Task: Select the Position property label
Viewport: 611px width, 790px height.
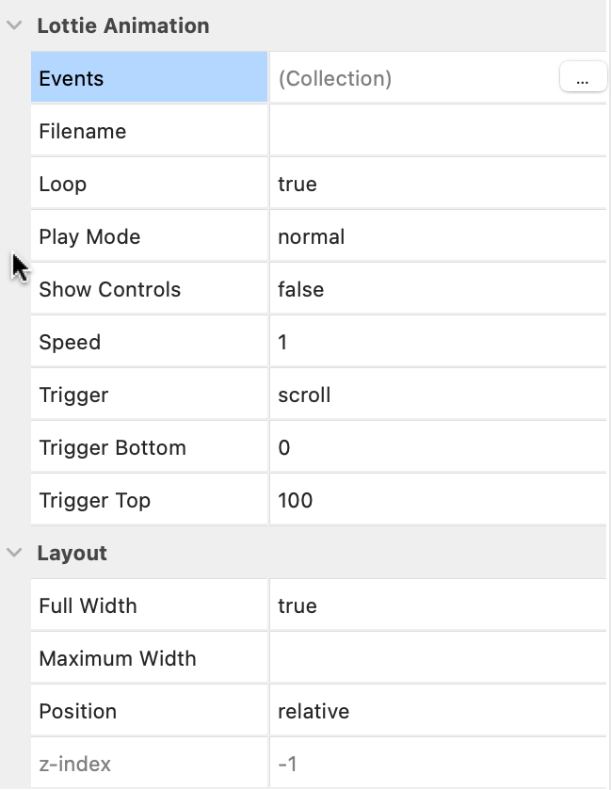Action: tap(78, 712)
